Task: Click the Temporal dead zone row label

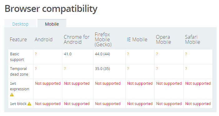Action: [19, 72]
